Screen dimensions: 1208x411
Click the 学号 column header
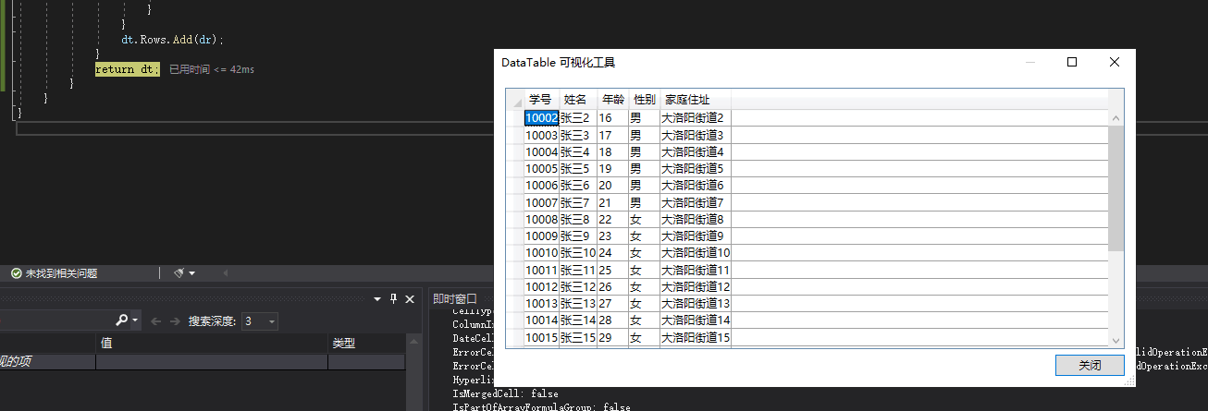[542, 100]
